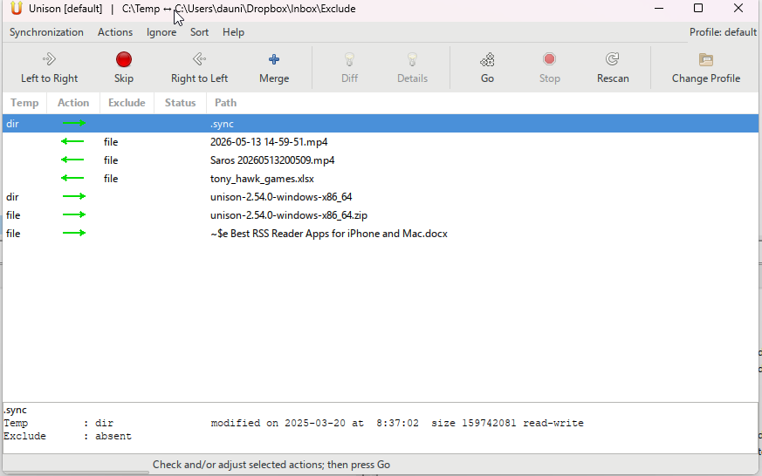Click the Right to Left arrow icon
This screenshot has height=476, width=762.
pos(199,59)
